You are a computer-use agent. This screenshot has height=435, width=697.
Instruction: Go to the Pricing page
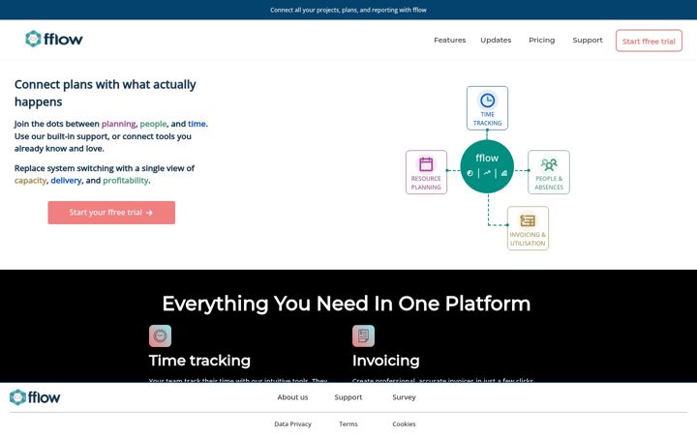tap(541, 40)
